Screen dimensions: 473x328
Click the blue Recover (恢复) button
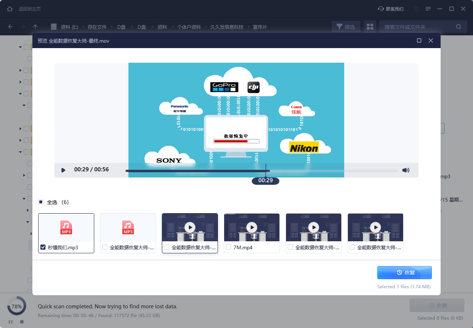(x=404, y=273)
